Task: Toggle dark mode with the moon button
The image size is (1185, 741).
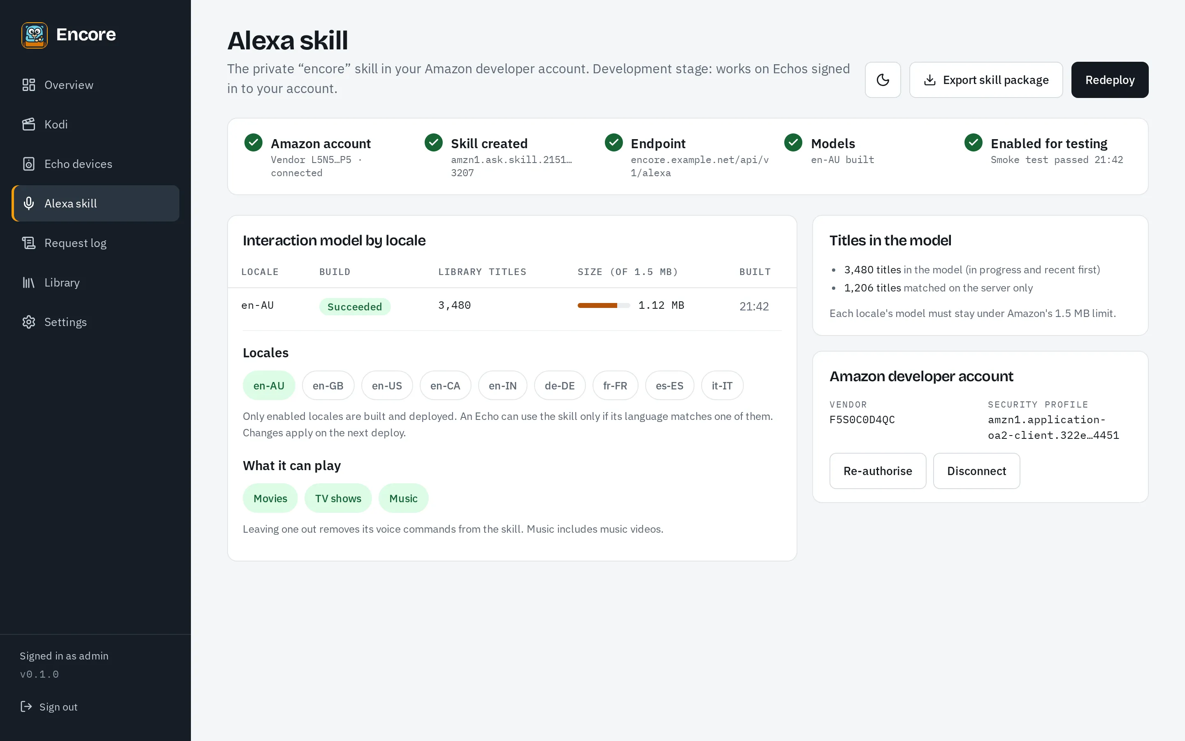Action: (x=883, y=80)
